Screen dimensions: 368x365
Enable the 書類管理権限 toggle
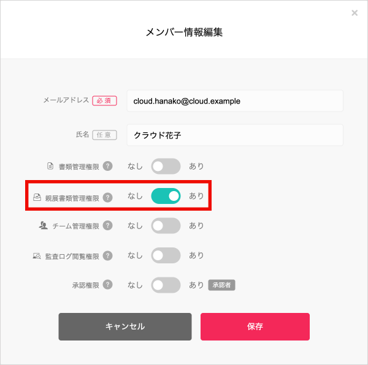click(x=166, y=167)
